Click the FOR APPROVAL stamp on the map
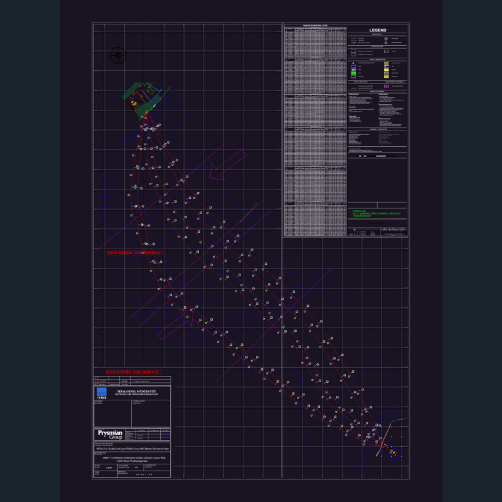This screenshot has height=502, width=502. click(135, 253)
